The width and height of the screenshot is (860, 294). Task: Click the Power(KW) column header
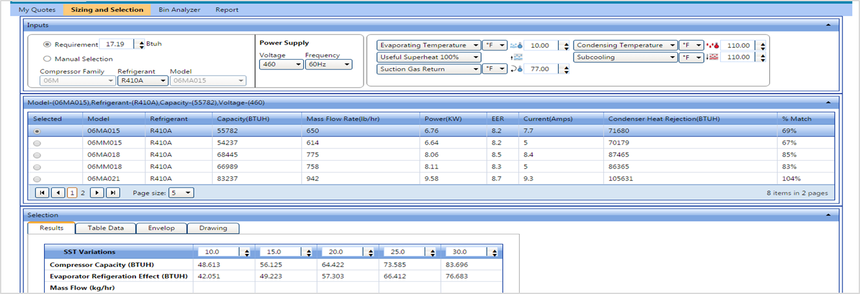coord(453,119)
